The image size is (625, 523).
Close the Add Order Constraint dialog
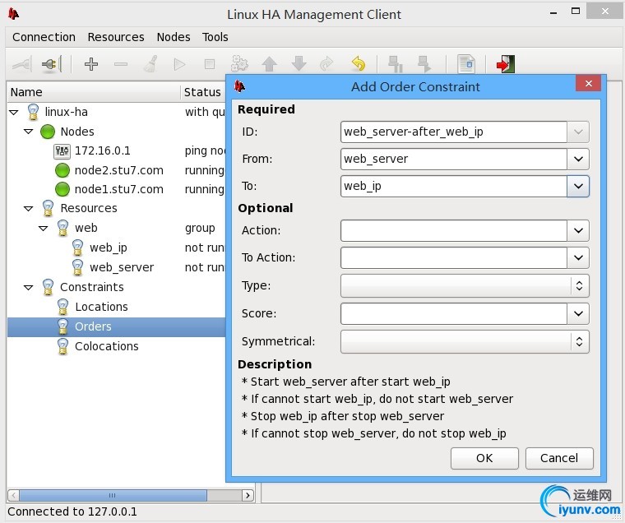pyautogui.click(x=588, y=84)
